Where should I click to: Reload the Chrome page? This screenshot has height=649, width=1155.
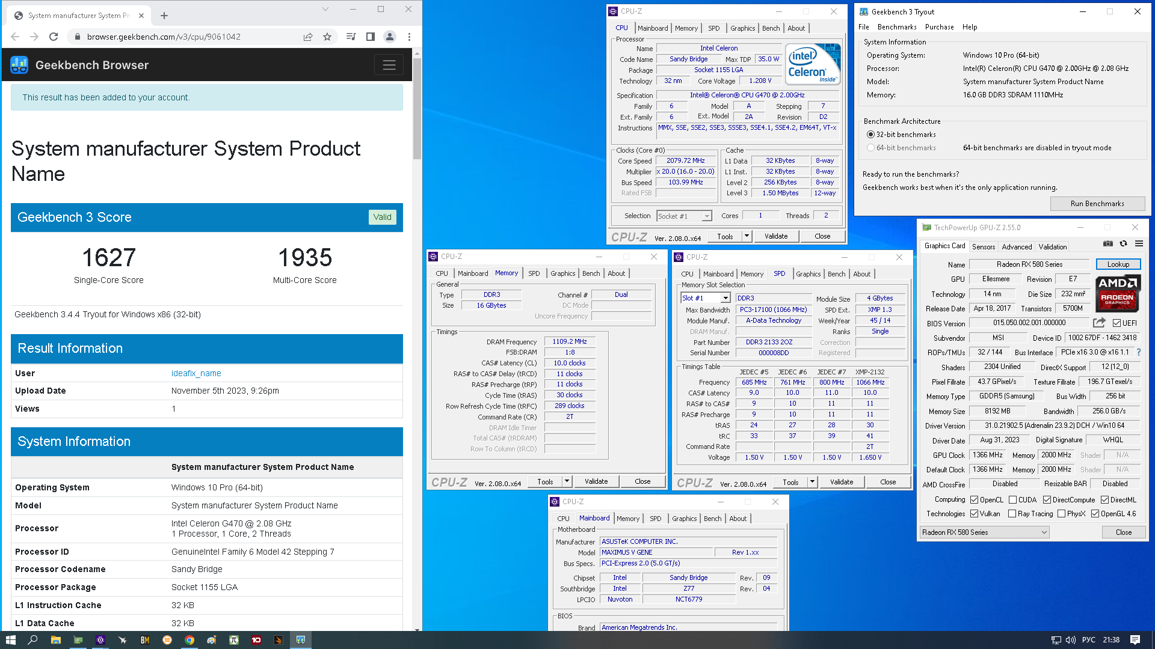click(x=54, y=37)
